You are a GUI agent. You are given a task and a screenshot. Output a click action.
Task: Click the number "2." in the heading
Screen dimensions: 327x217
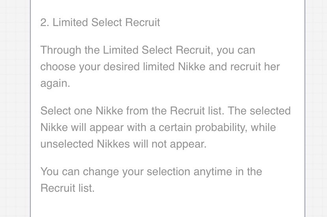point(45,22)
